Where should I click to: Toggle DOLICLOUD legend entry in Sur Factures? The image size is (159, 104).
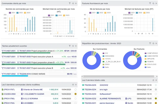[150, 64]
